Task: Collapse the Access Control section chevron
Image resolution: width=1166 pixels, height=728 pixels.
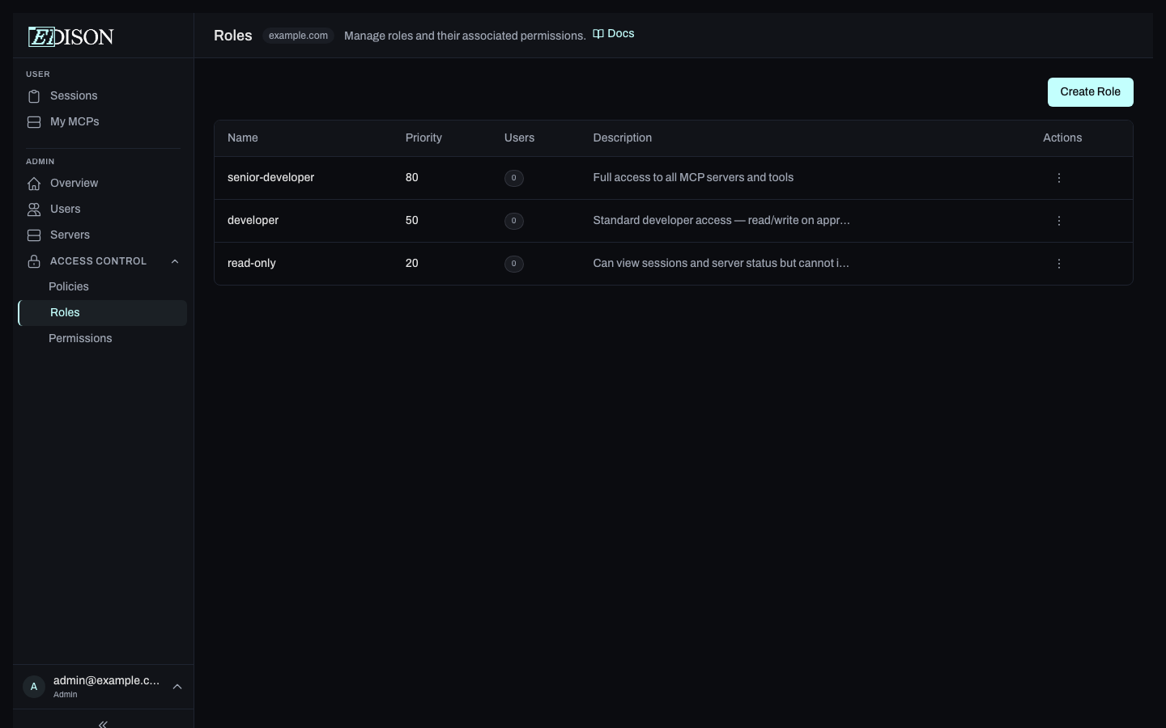Action: 175,261
